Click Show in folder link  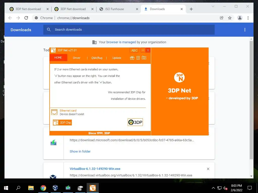[80, 151]
